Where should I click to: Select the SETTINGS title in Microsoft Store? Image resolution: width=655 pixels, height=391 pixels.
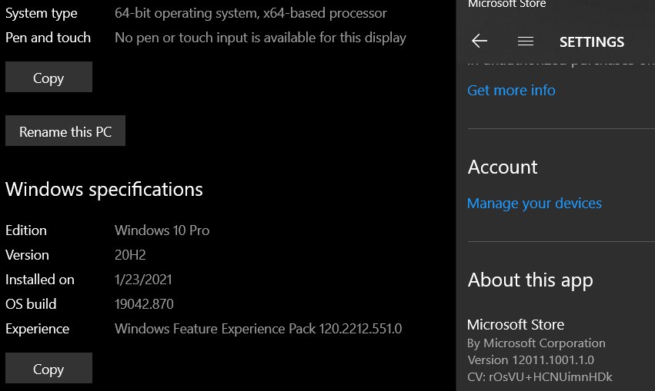(592, 41)
